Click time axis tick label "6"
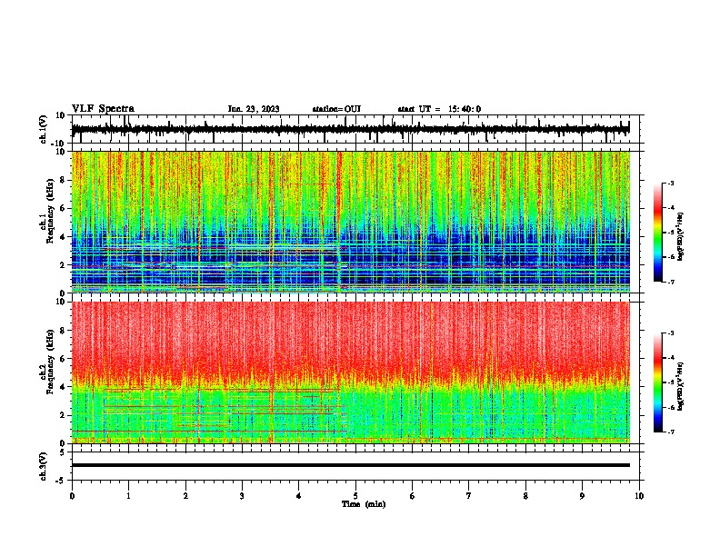 click(413, 496)
